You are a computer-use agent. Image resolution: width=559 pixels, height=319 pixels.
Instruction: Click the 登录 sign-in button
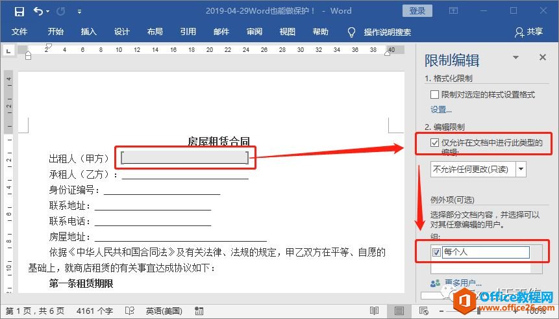point(417,10)
